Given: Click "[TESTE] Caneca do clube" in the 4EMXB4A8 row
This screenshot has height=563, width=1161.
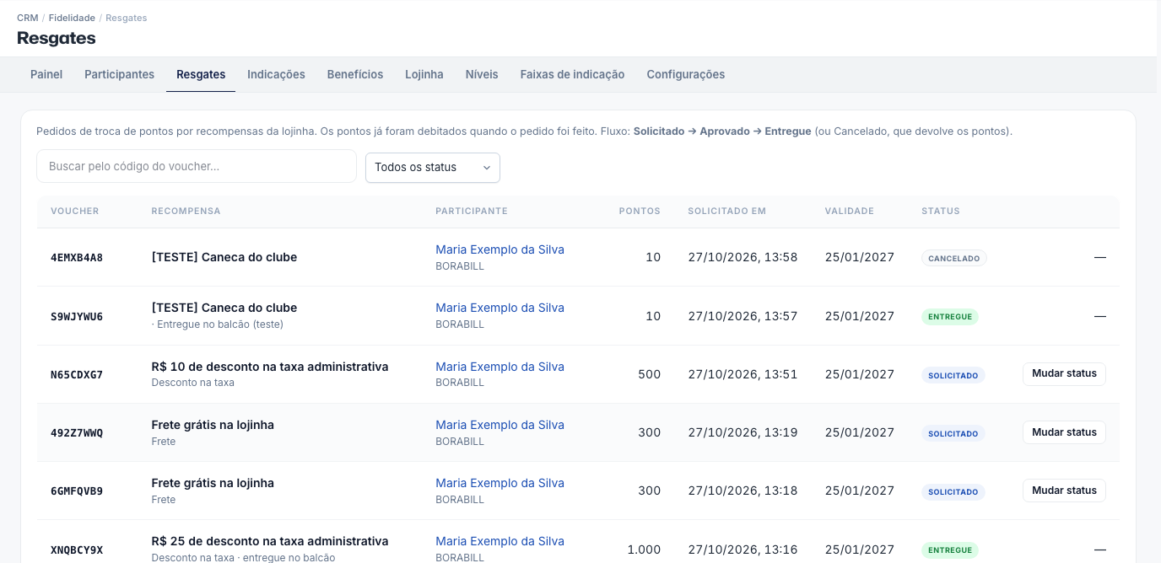Looking at the screenshot, I should 224,257.
